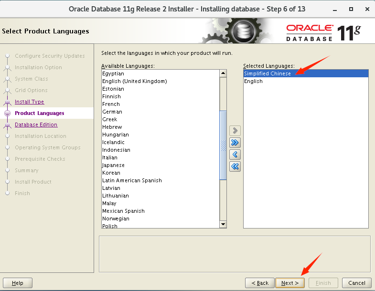Click the empty message area below lists
Screen dimensions: 375x291
pos(235,254)
